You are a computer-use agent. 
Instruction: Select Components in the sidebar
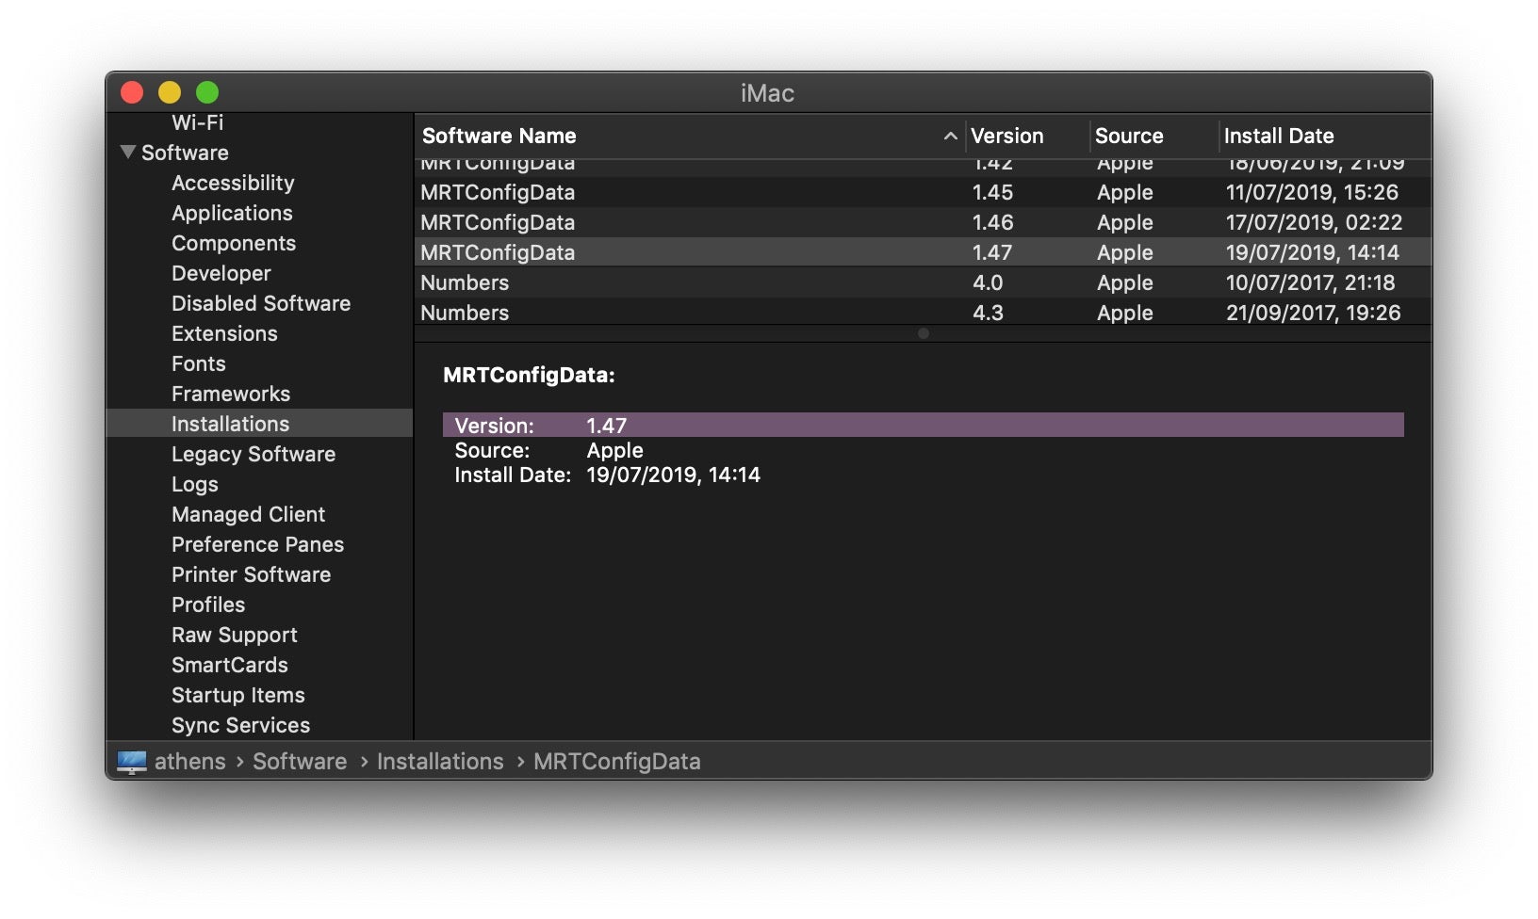(234, 243)
